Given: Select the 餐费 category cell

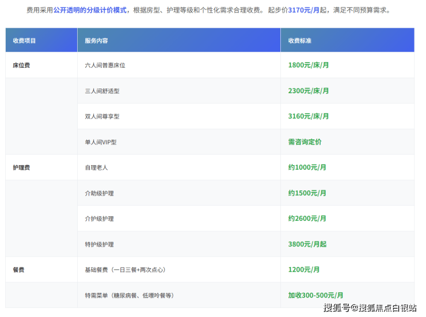Looking at the screenshot, I should (x=18, y=270).
